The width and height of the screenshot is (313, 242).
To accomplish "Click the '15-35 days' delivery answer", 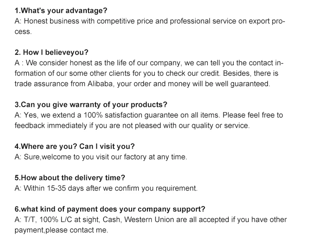I will [65, 189].
